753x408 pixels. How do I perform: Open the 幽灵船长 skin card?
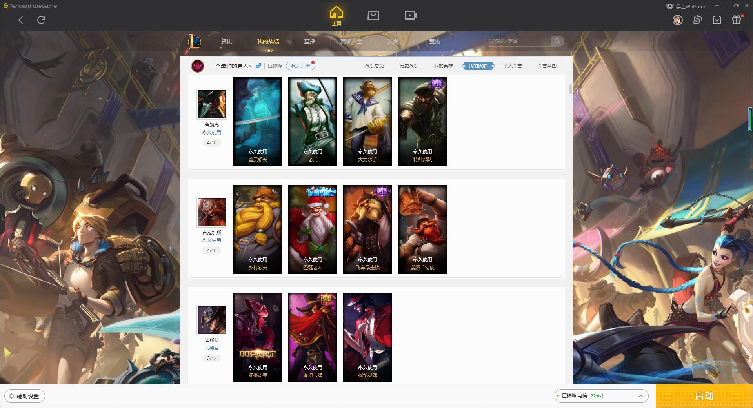258,121
